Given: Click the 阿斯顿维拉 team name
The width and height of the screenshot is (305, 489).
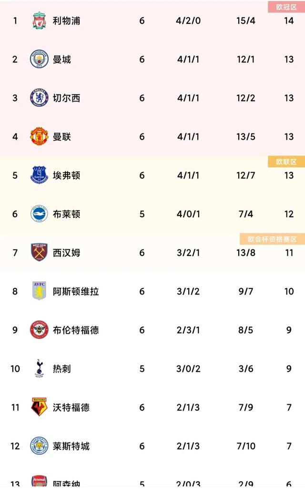Looking at the screenshot, I should pos(76,291).
